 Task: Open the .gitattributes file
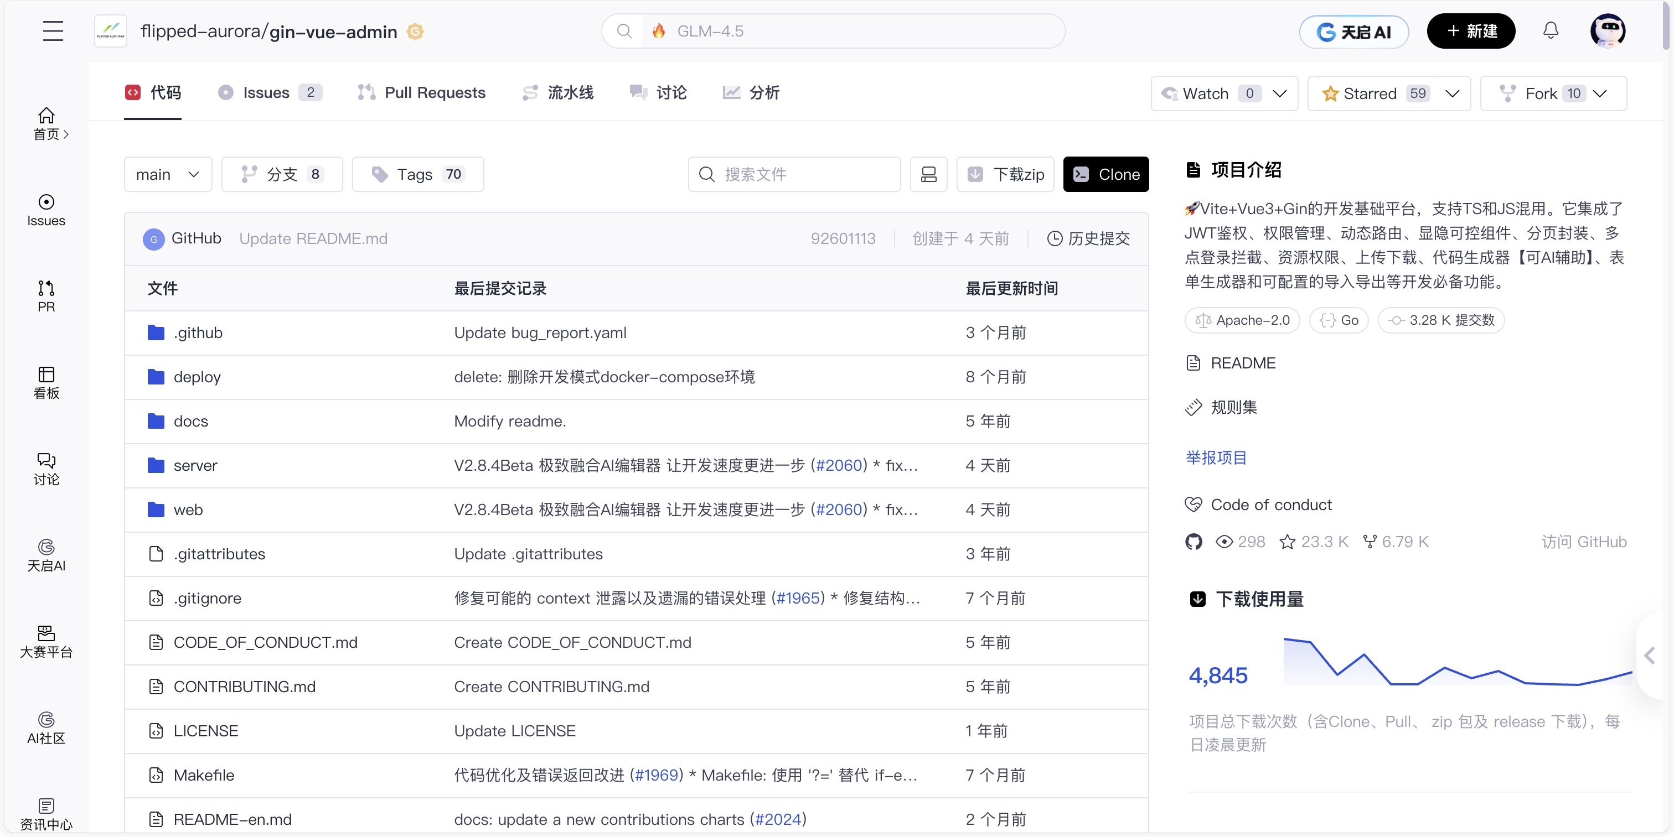click(x=219, y=553)
